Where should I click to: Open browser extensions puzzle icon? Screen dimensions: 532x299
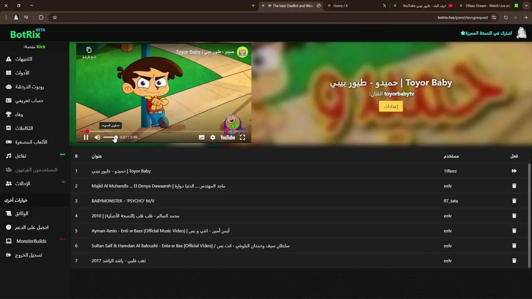click(x=41, y=17)
